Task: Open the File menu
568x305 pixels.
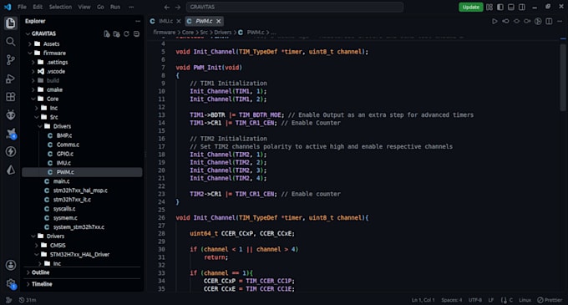Action: pyautogui.click(x=22, y=7)
